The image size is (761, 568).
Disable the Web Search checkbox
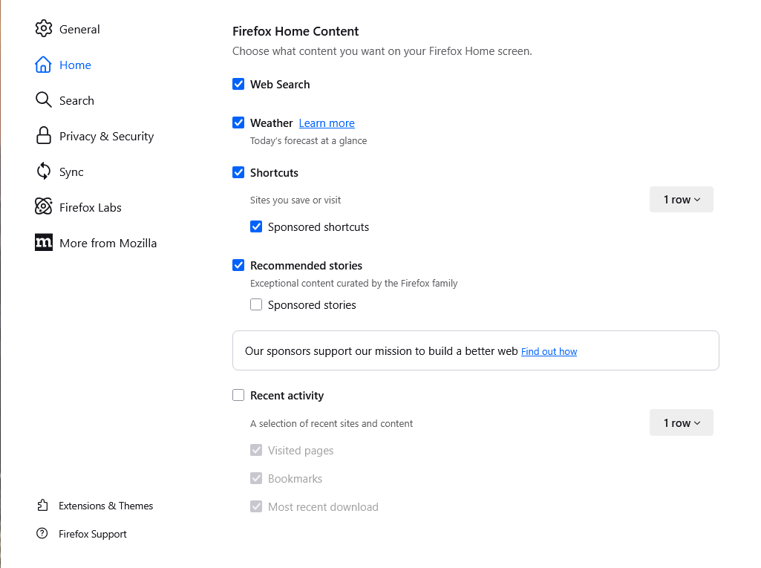pos(238,84)
